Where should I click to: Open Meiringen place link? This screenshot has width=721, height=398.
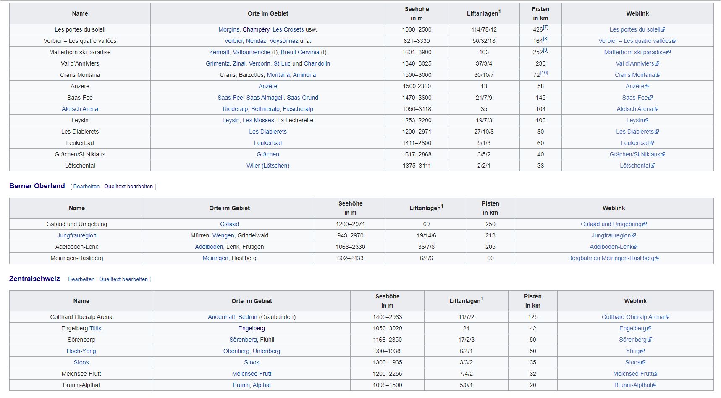click(x=215, y=258)
